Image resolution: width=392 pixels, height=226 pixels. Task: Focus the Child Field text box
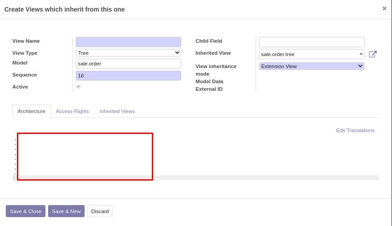[x=311, y=42]
